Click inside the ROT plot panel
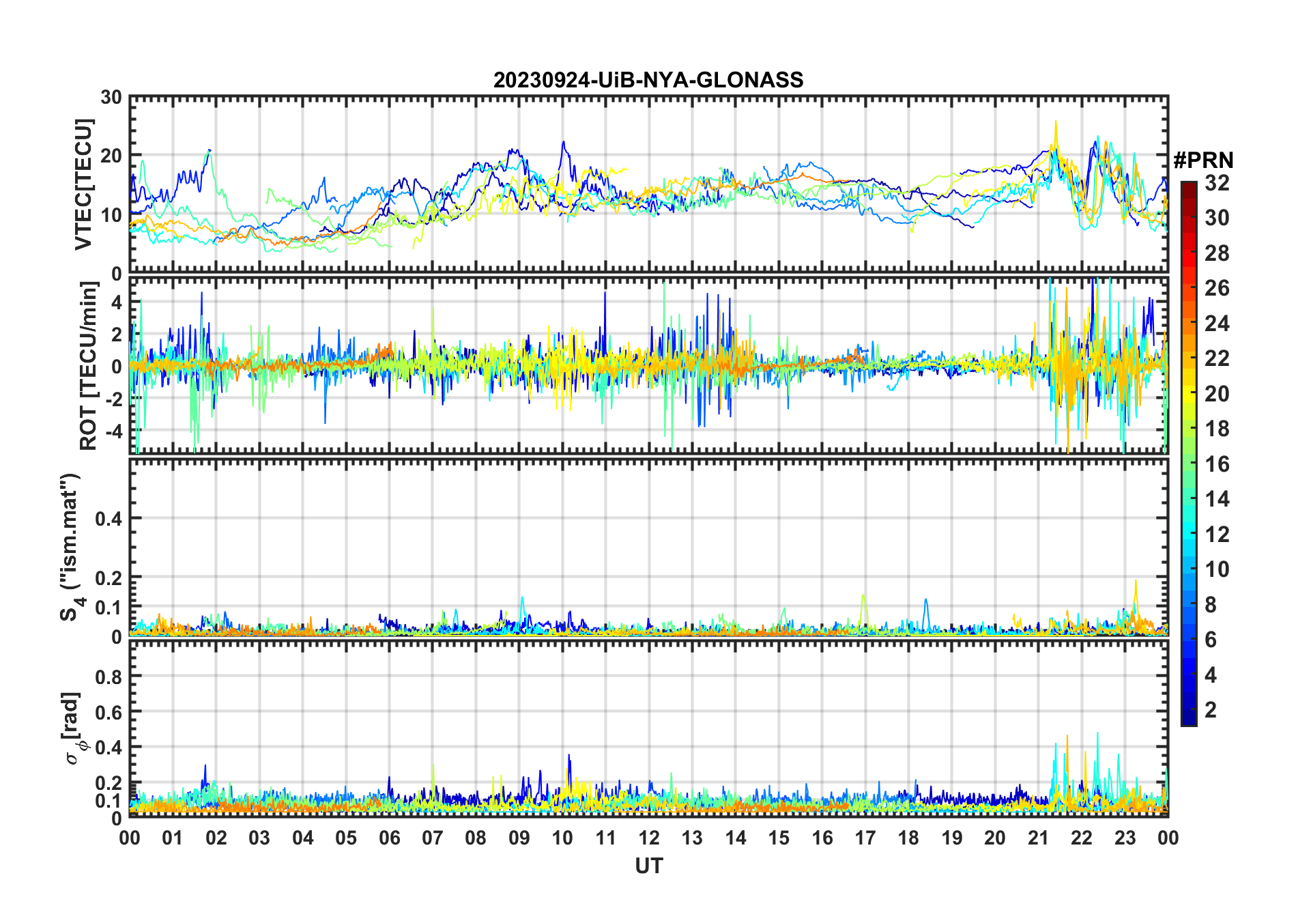 [x=649, y=365]
